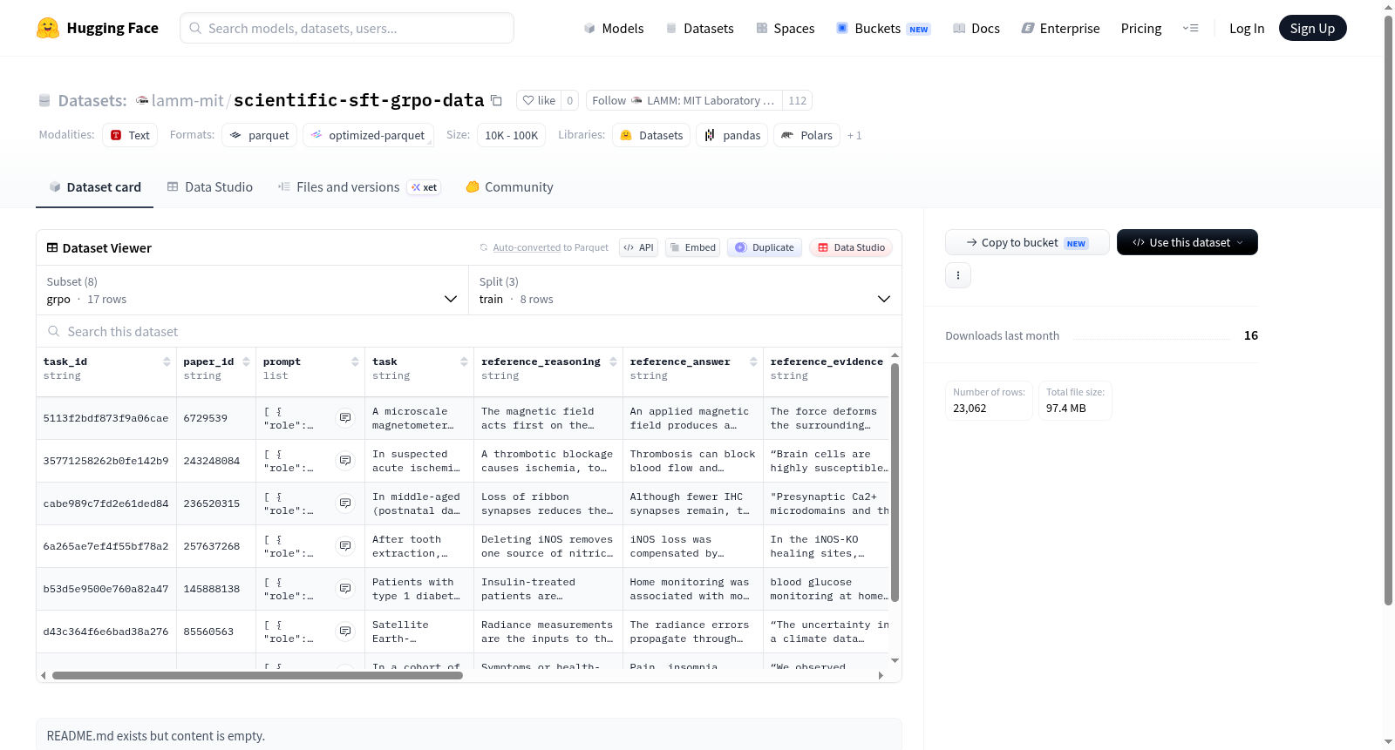The image size is (1395, 750).
Task: Like the dataset with the heart button
Action: coord(539,101)
